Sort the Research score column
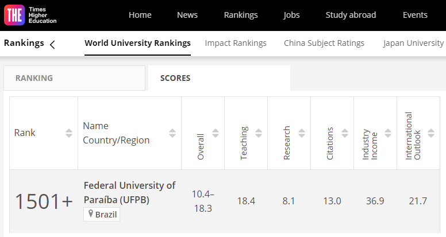This screenshot has height=237, width=446. [x=302, y=133]
